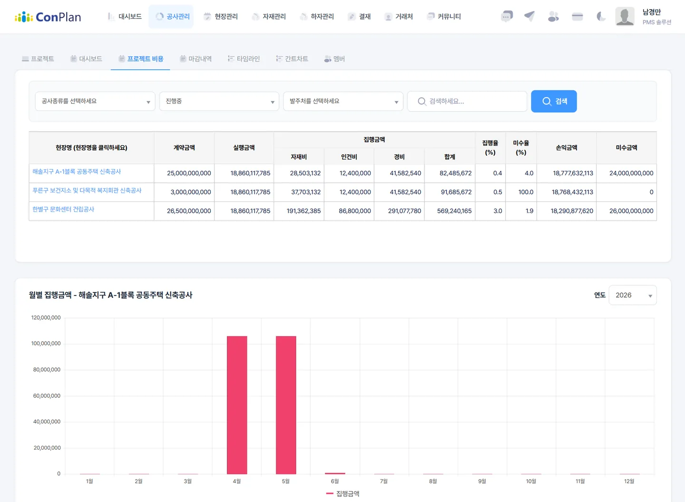Viewport: 685px width, 502px height.
Task: Open the users group icon in header
Action: [553, 17]
